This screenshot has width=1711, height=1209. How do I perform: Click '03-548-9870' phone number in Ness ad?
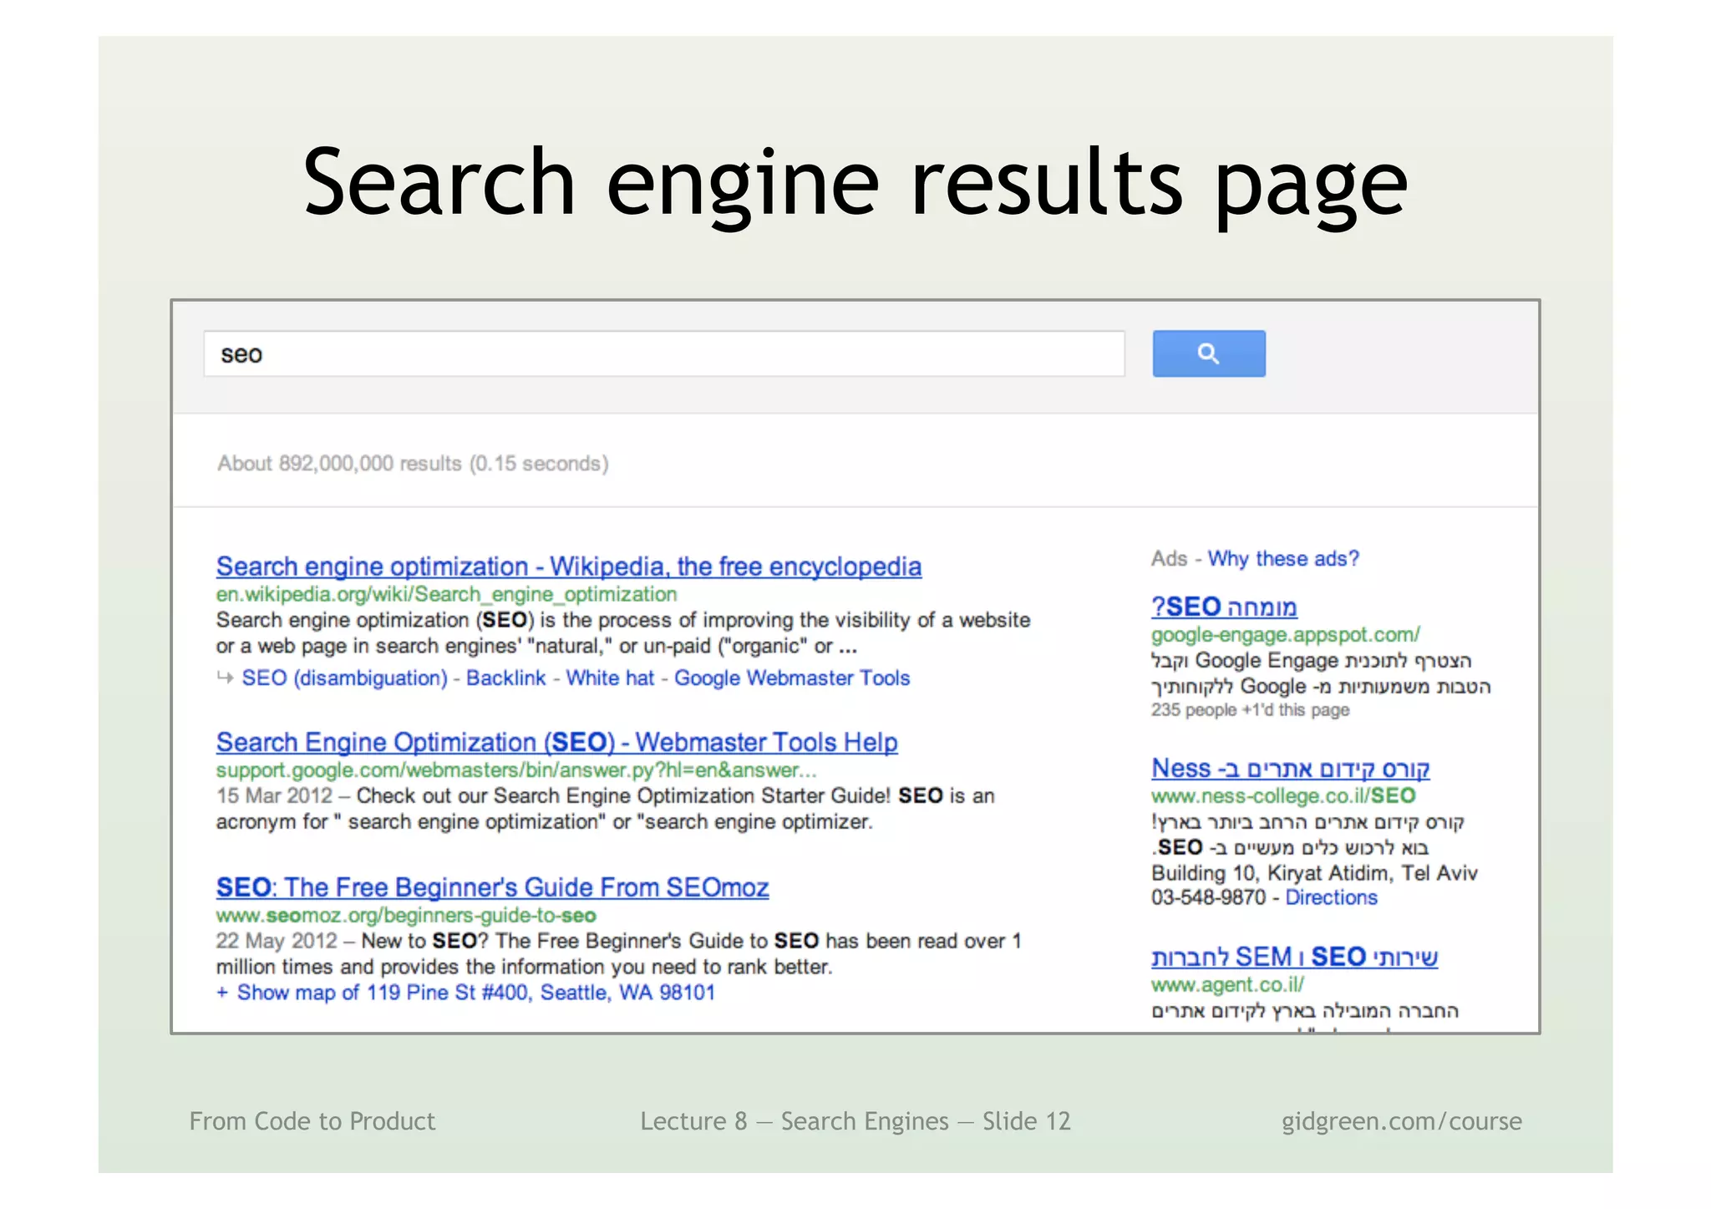1208,897
